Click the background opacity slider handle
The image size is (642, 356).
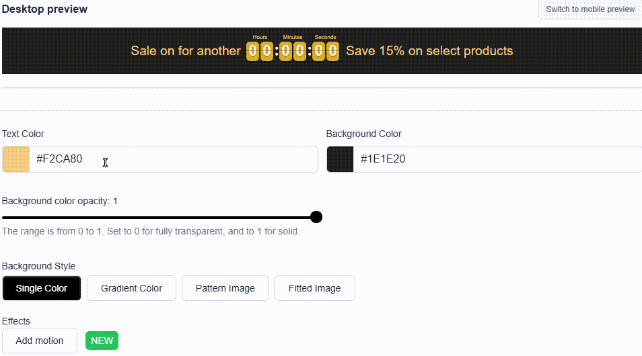316,217
